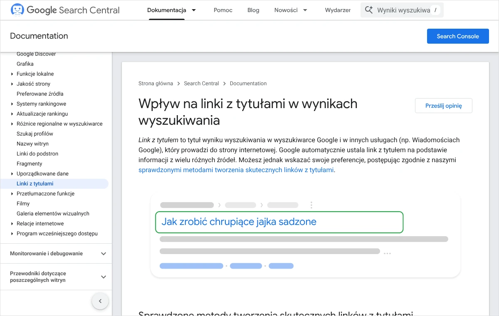
Task: Open Preferowane źródła sidebar item
Action: coord(40,94)
